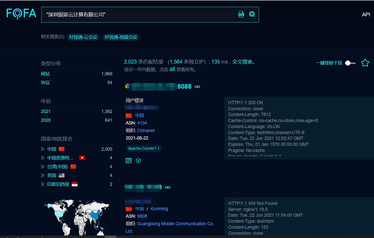The width and height of the screenshot is (374, 238).
Task: Open the website source code icon
Action: (x=129, y=161)
